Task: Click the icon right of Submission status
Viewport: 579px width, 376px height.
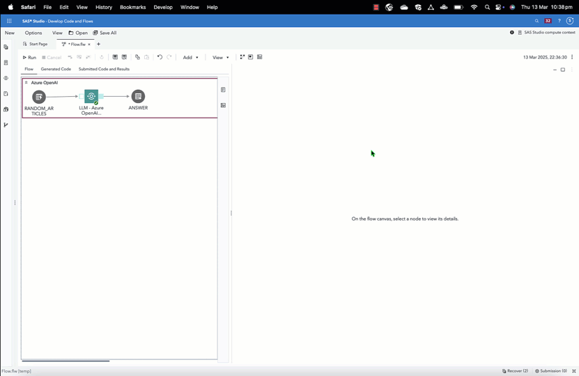Action: coord(574,371)
